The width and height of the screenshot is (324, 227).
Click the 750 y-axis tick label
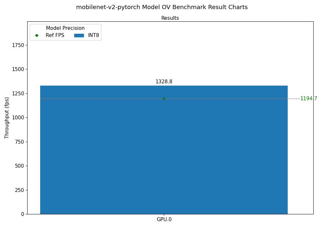coord(19,142)
